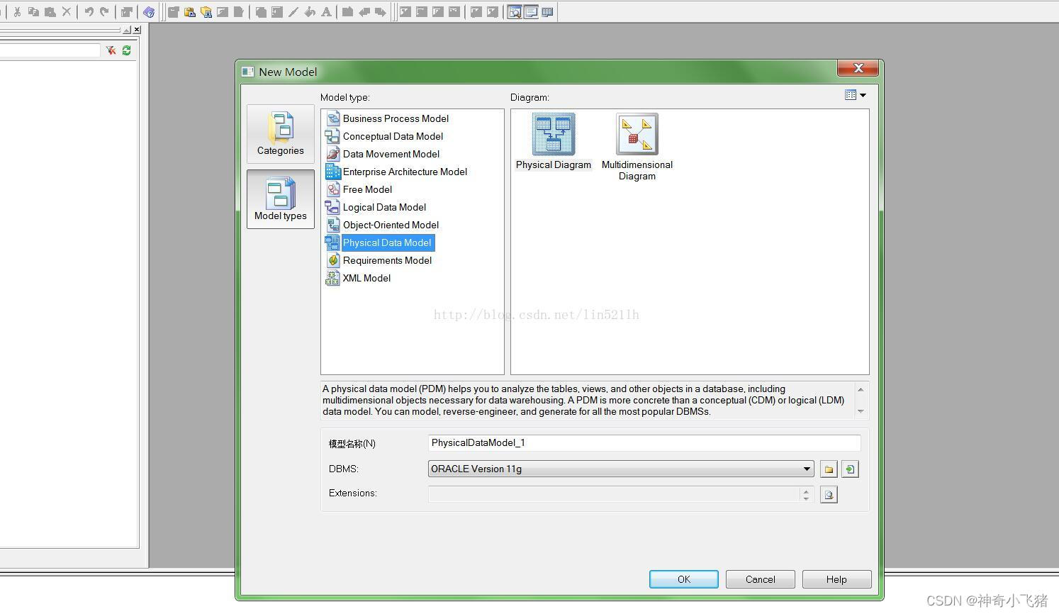Click the refresh icon above the left panel
Screen dimensions: 1059x614
[127, 50]
